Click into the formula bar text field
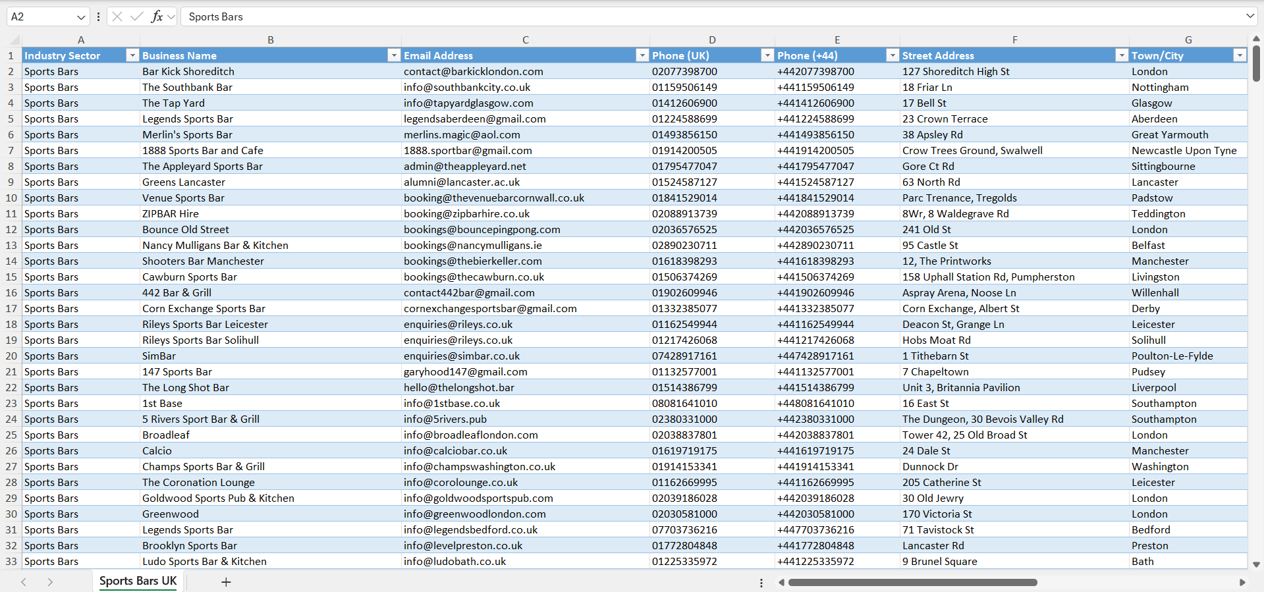Screen dimensions: 1264x592 click(711, 16)
